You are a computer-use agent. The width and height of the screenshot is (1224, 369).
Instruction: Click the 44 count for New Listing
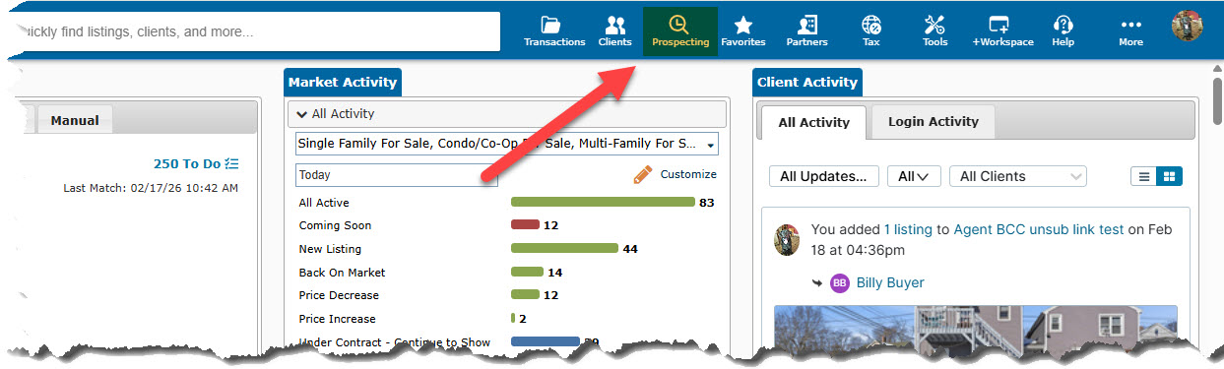click(x=630, y=250)
